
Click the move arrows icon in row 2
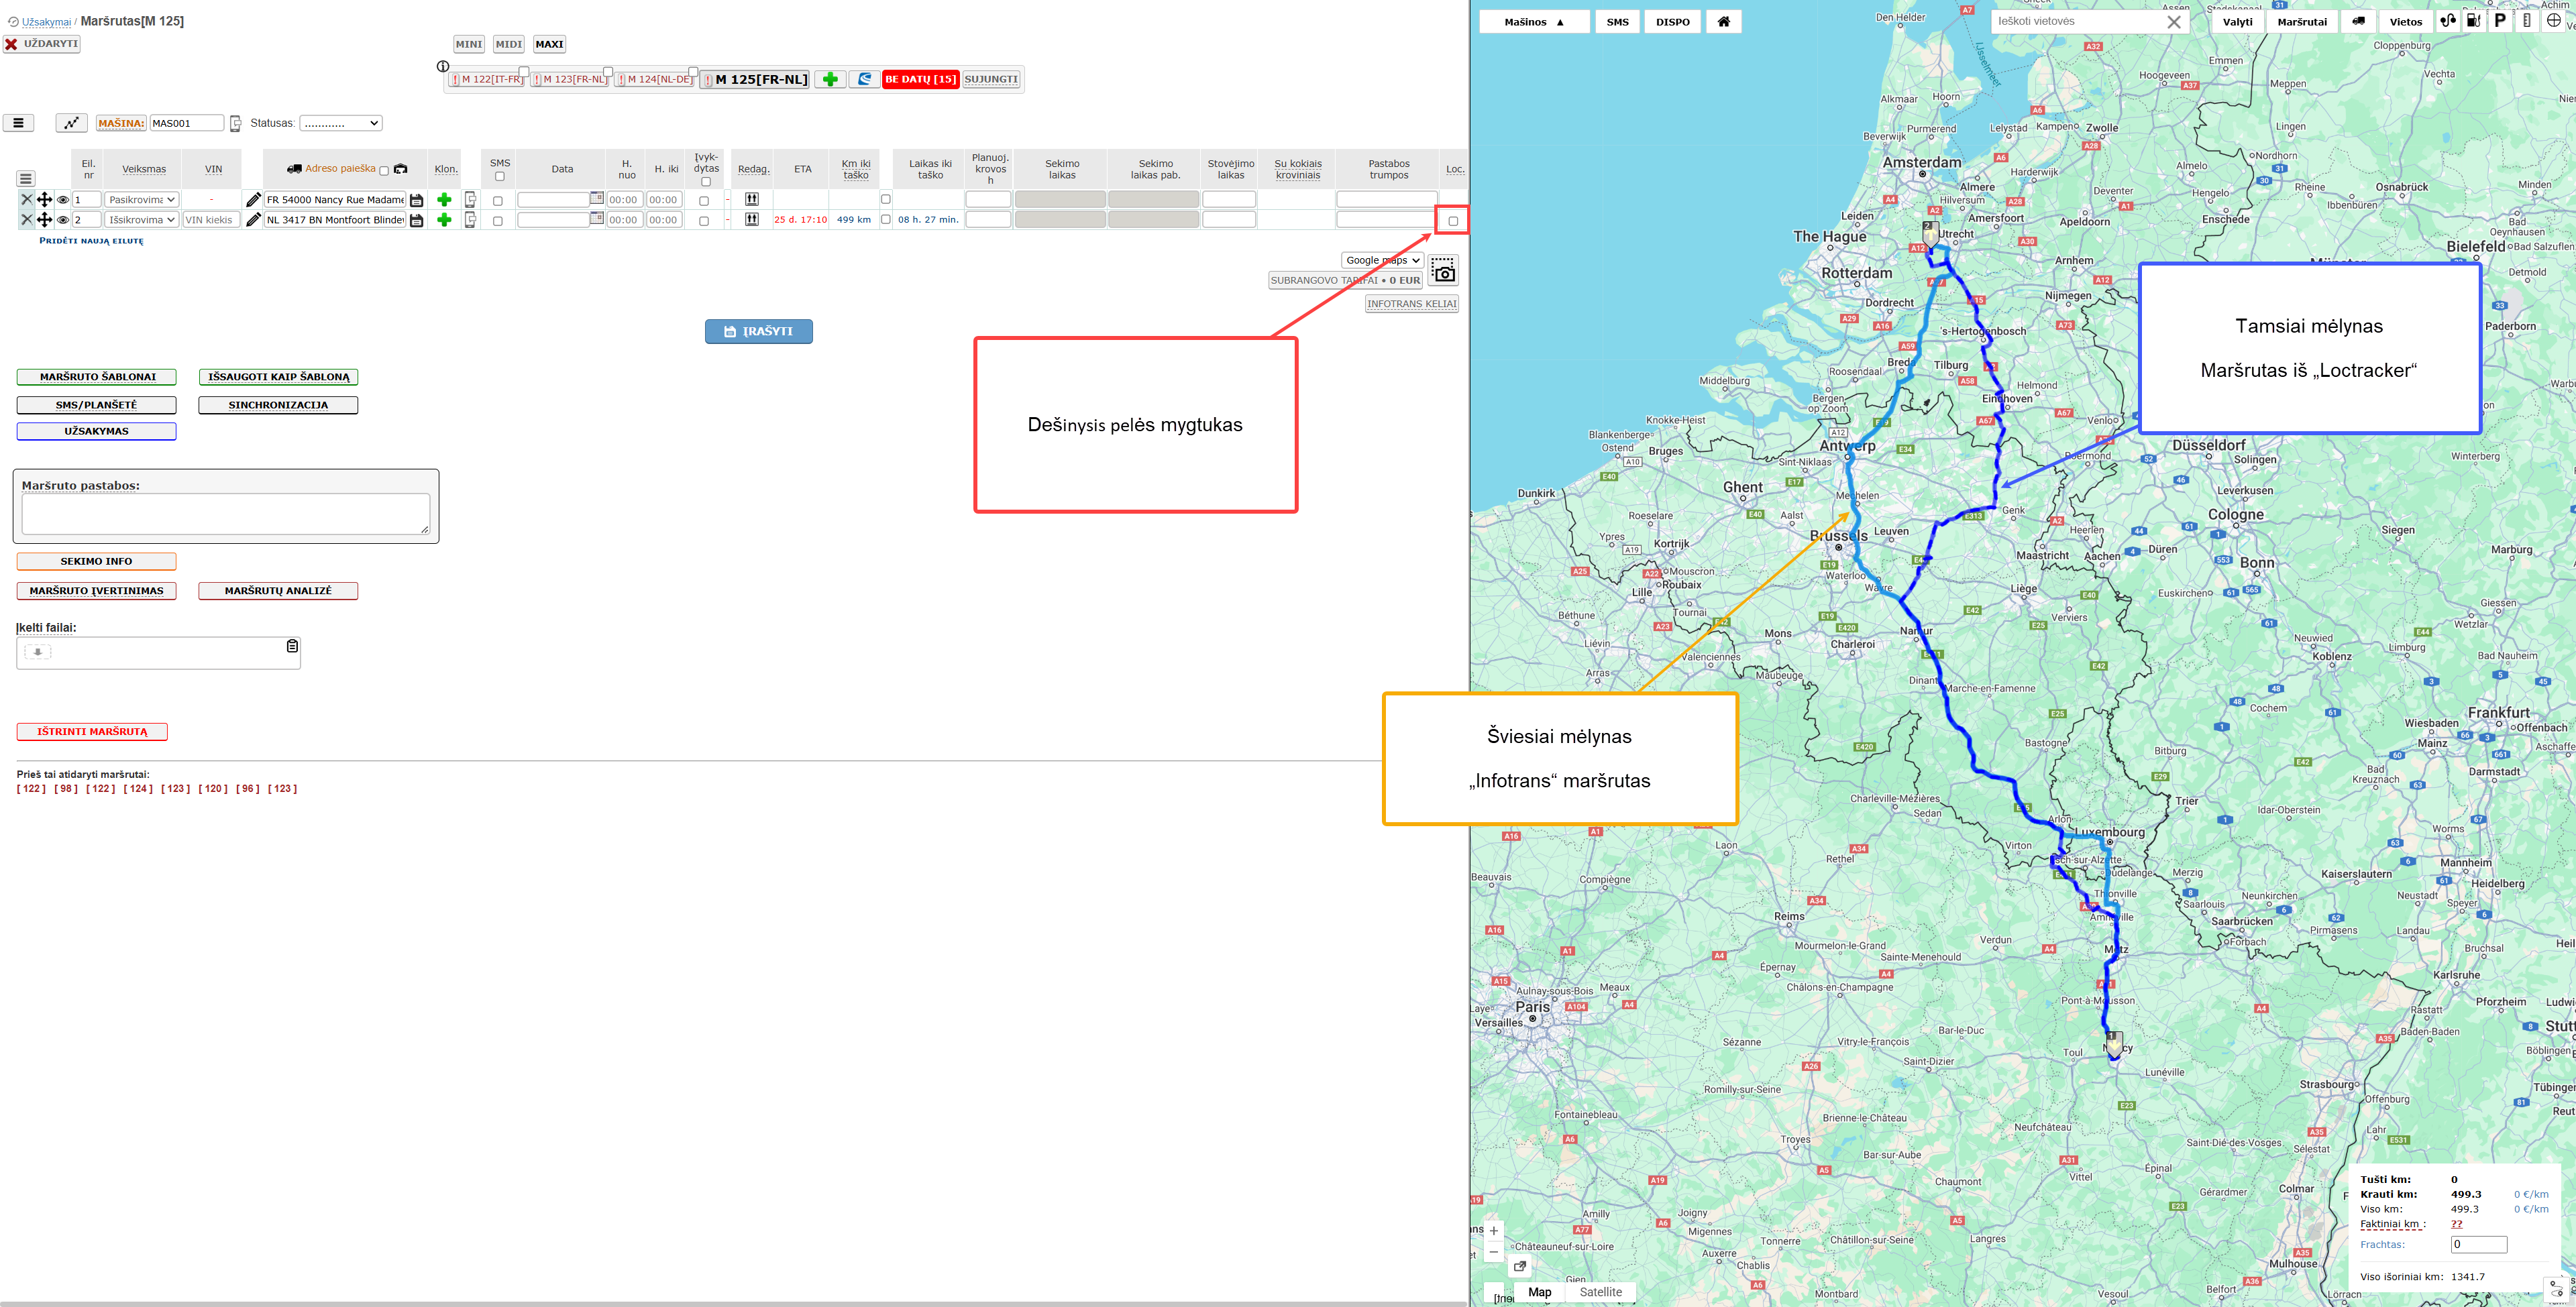click(x=44, y=220)
